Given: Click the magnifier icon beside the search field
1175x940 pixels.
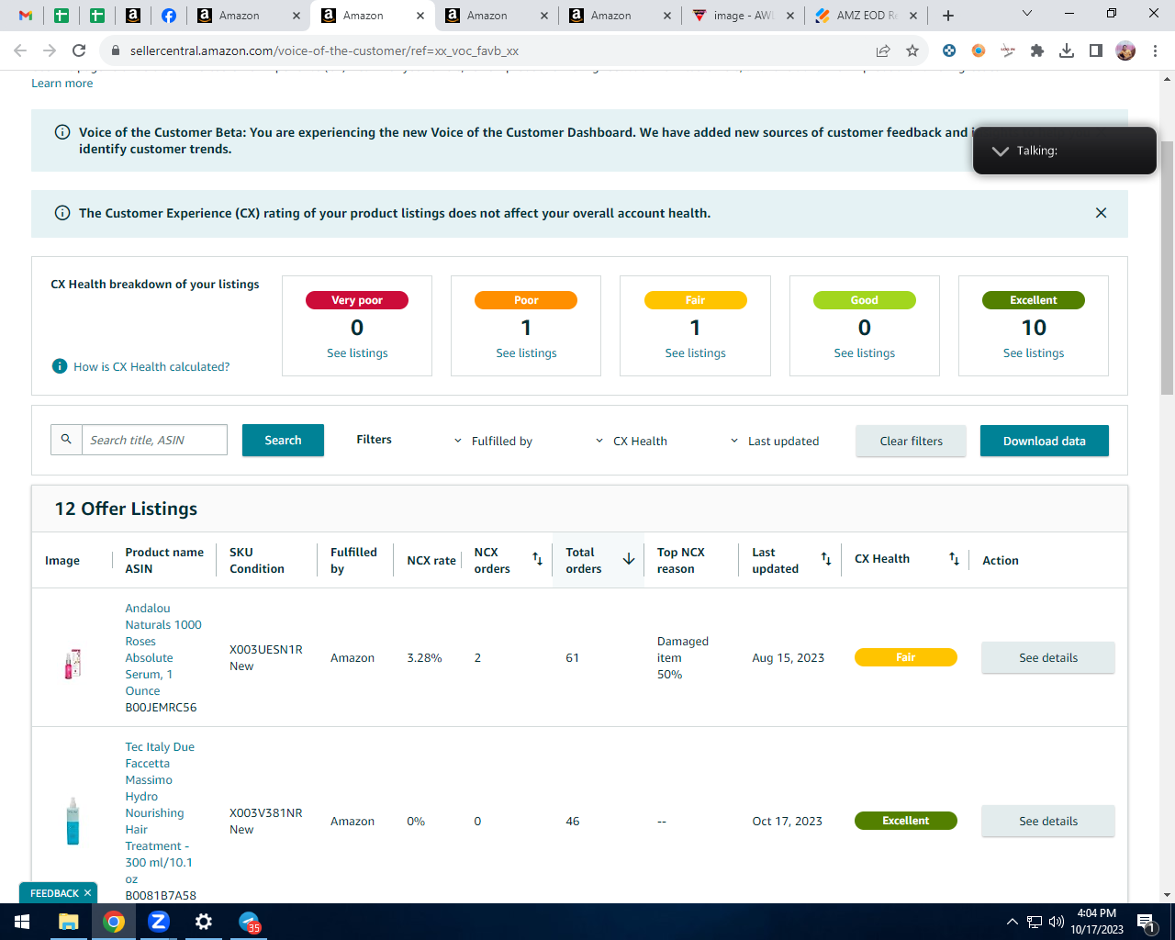Looking at the screenshot, I should 66,440.
